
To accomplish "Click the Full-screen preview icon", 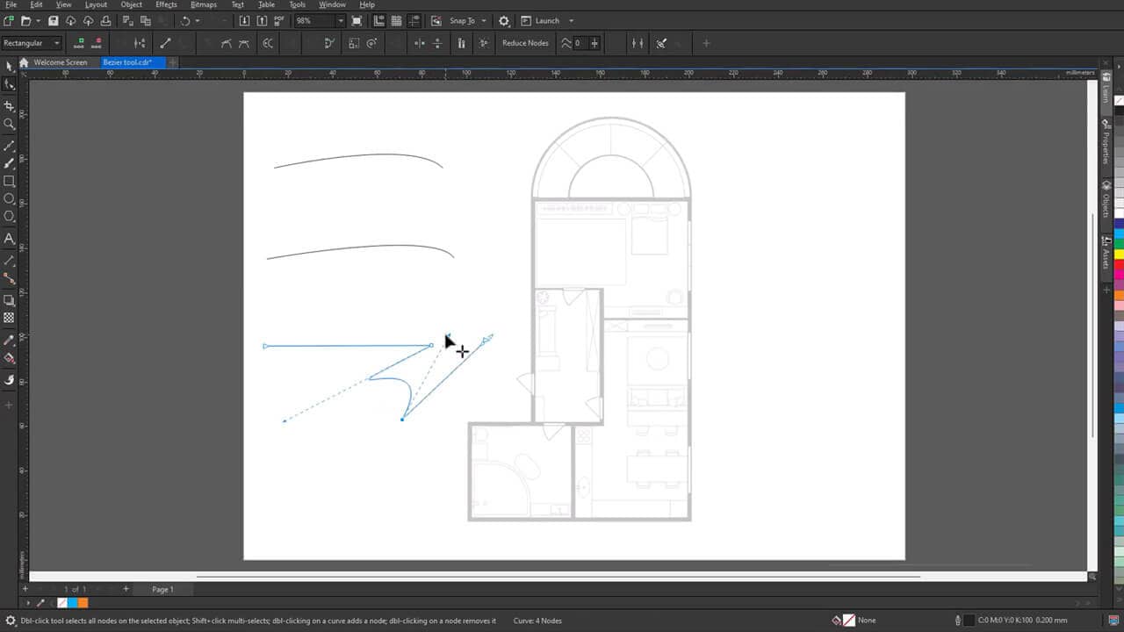I will pos(357,21).
